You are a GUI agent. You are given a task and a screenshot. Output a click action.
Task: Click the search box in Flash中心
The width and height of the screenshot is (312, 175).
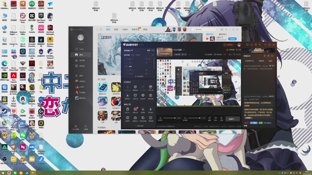(205, 30)
